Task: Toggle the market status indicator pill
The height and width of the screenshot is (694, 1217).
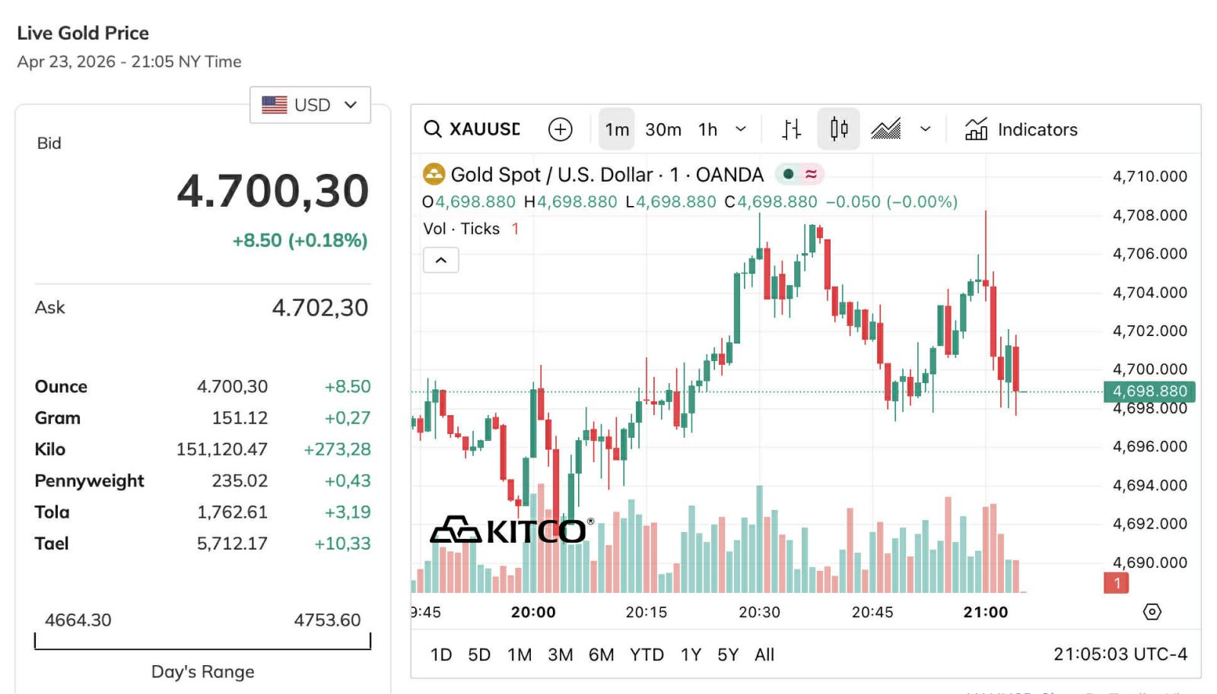Action: click(x=799, y=175)
